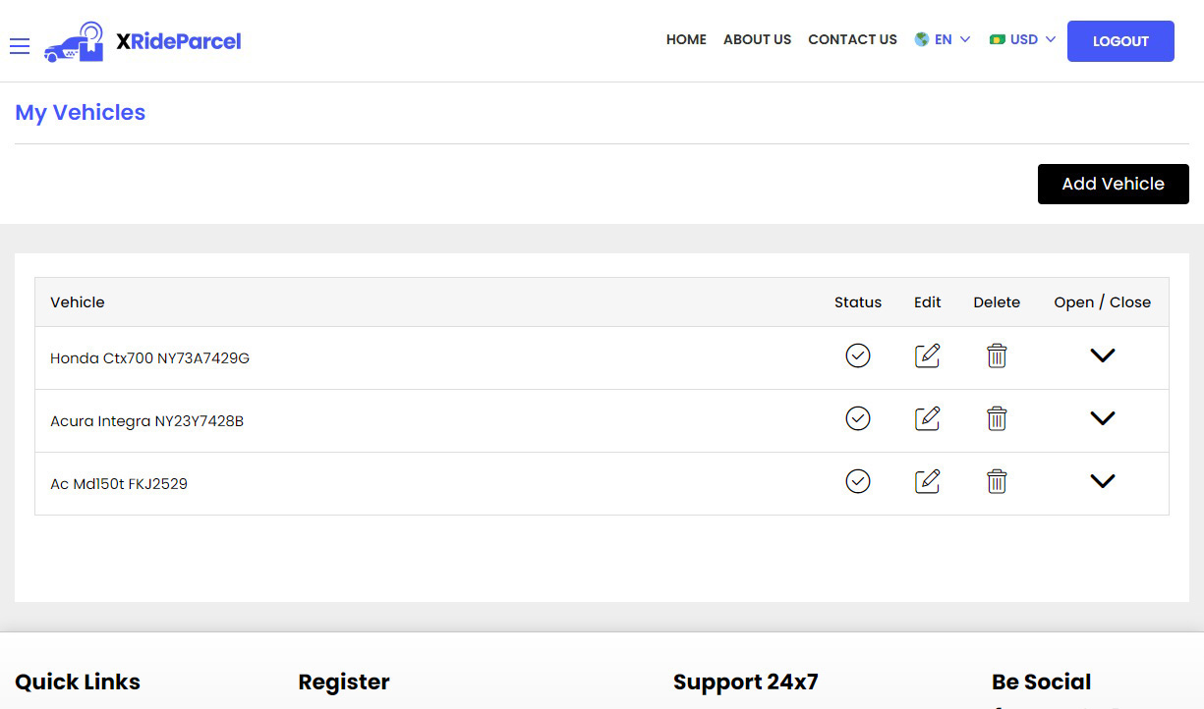Click the XRideParcel logo

(143, 41)
